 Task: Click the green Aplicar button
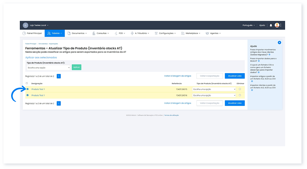[x=76, y=67]
